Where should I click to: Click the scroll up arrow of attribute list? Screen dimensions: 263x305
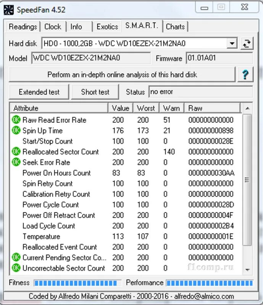pos(247,108)
